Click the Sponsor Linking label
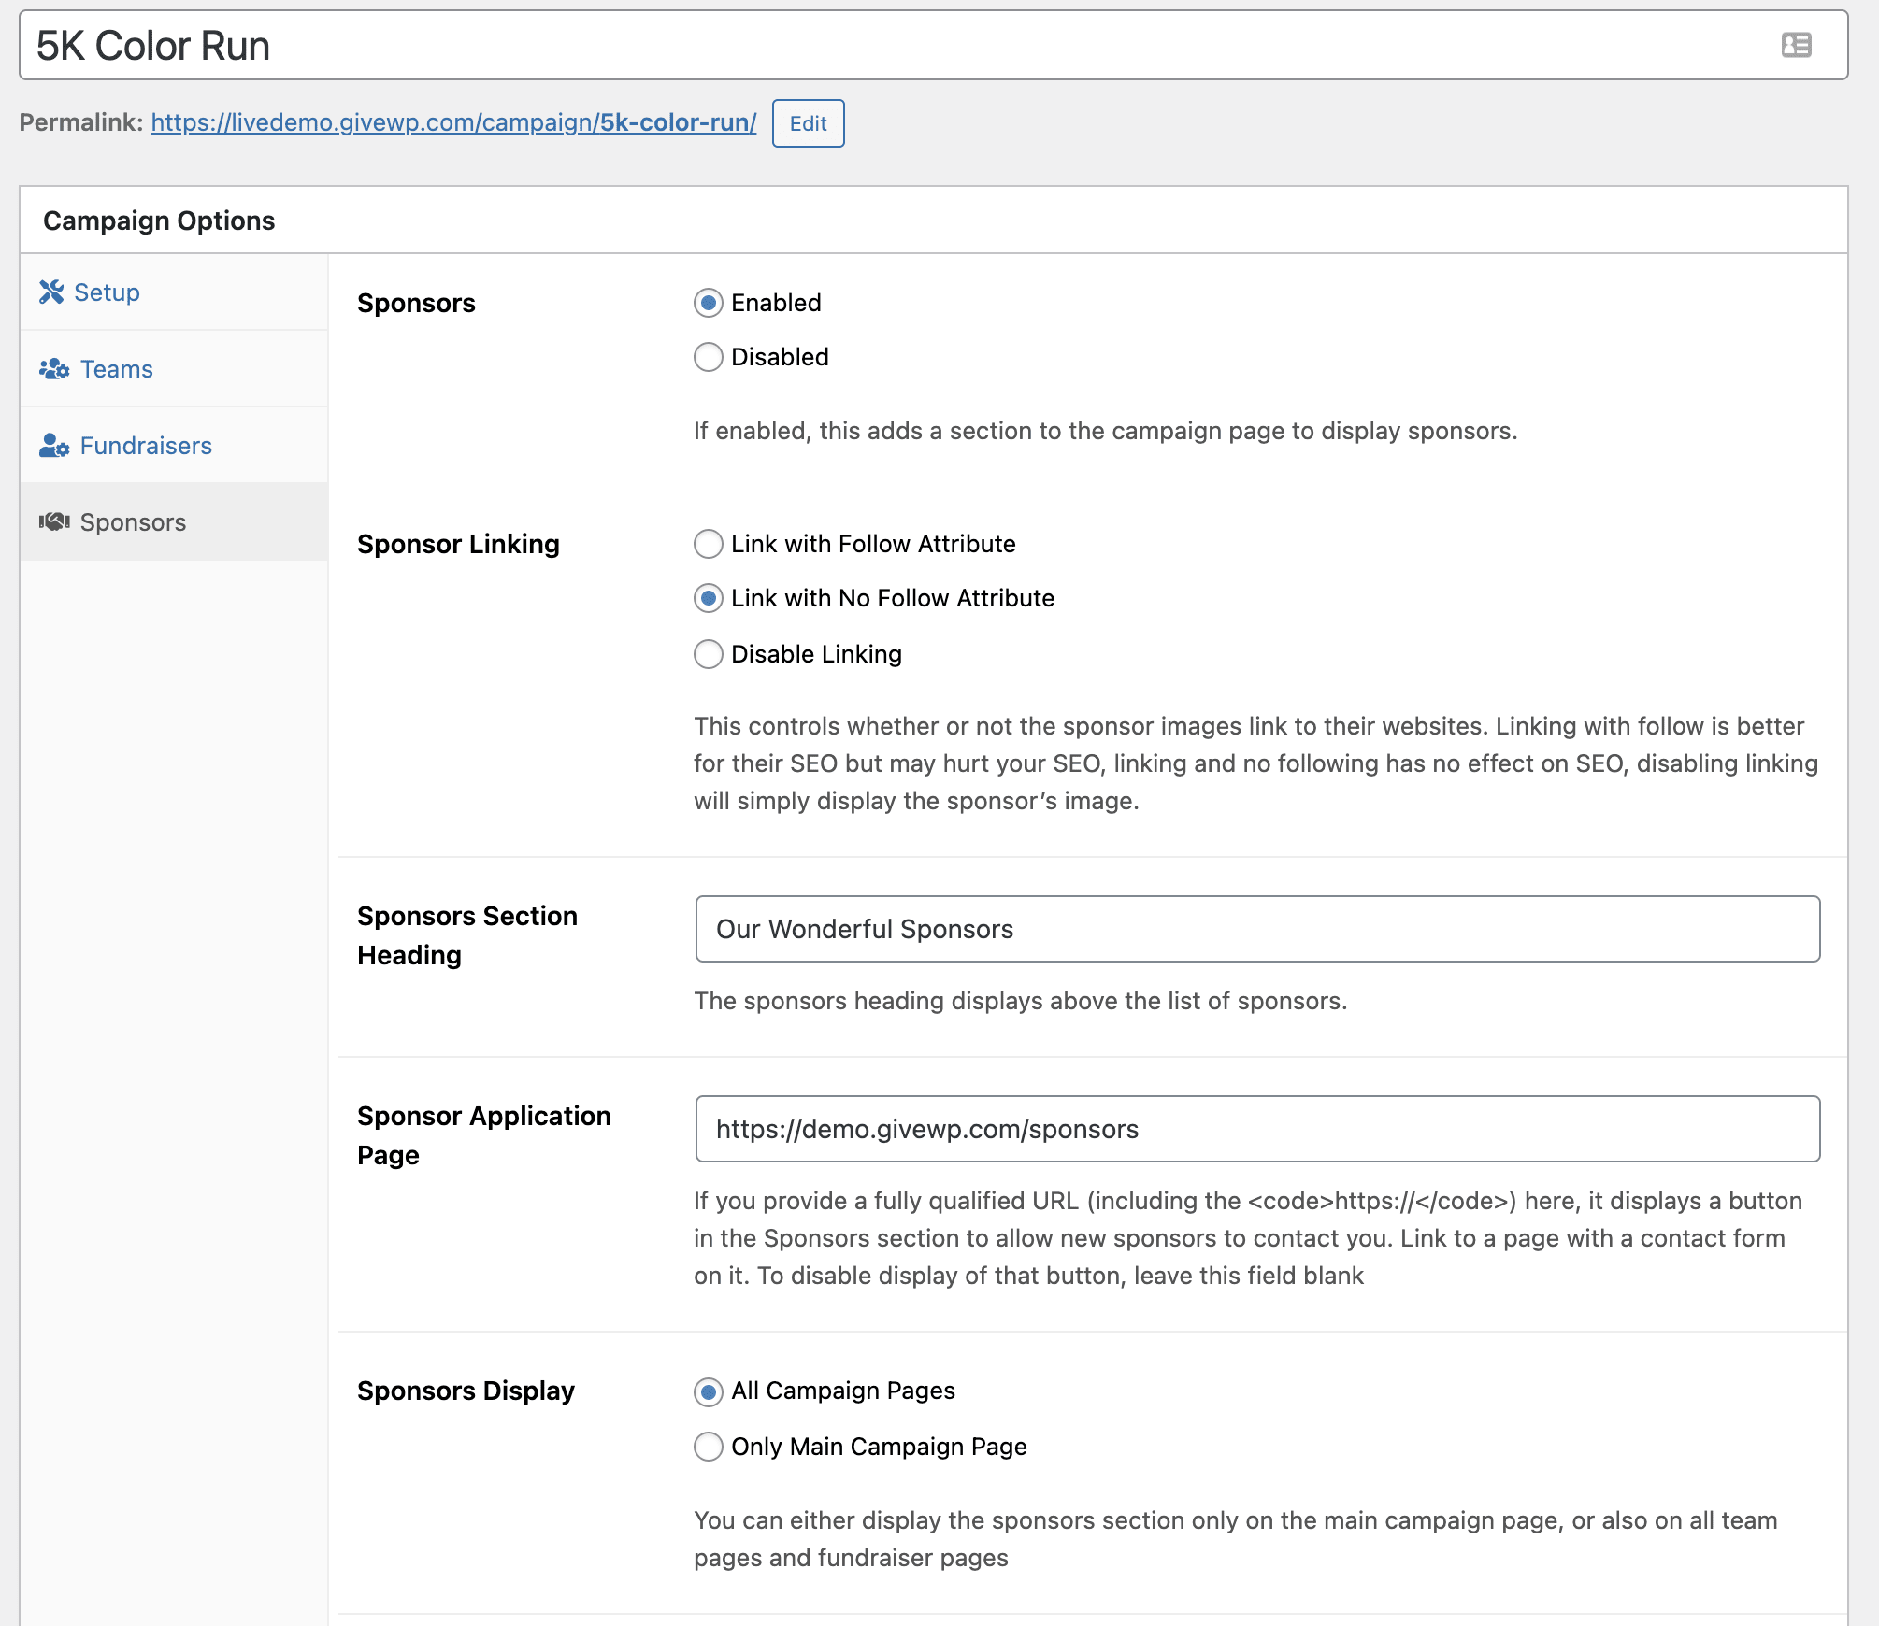The width and height of the screenshot is (1879, 1626). [x=458, y=544]
